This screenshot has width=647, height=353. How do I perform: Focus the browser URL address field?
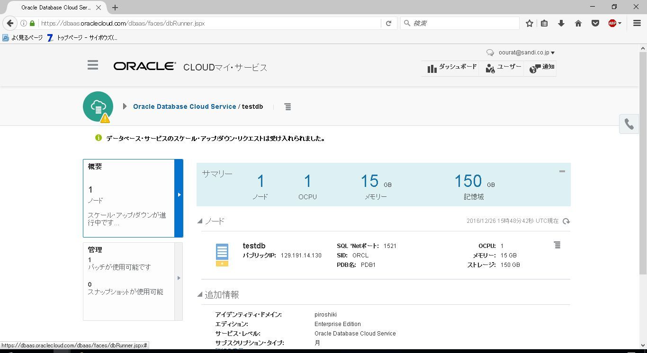pos(209,23)
